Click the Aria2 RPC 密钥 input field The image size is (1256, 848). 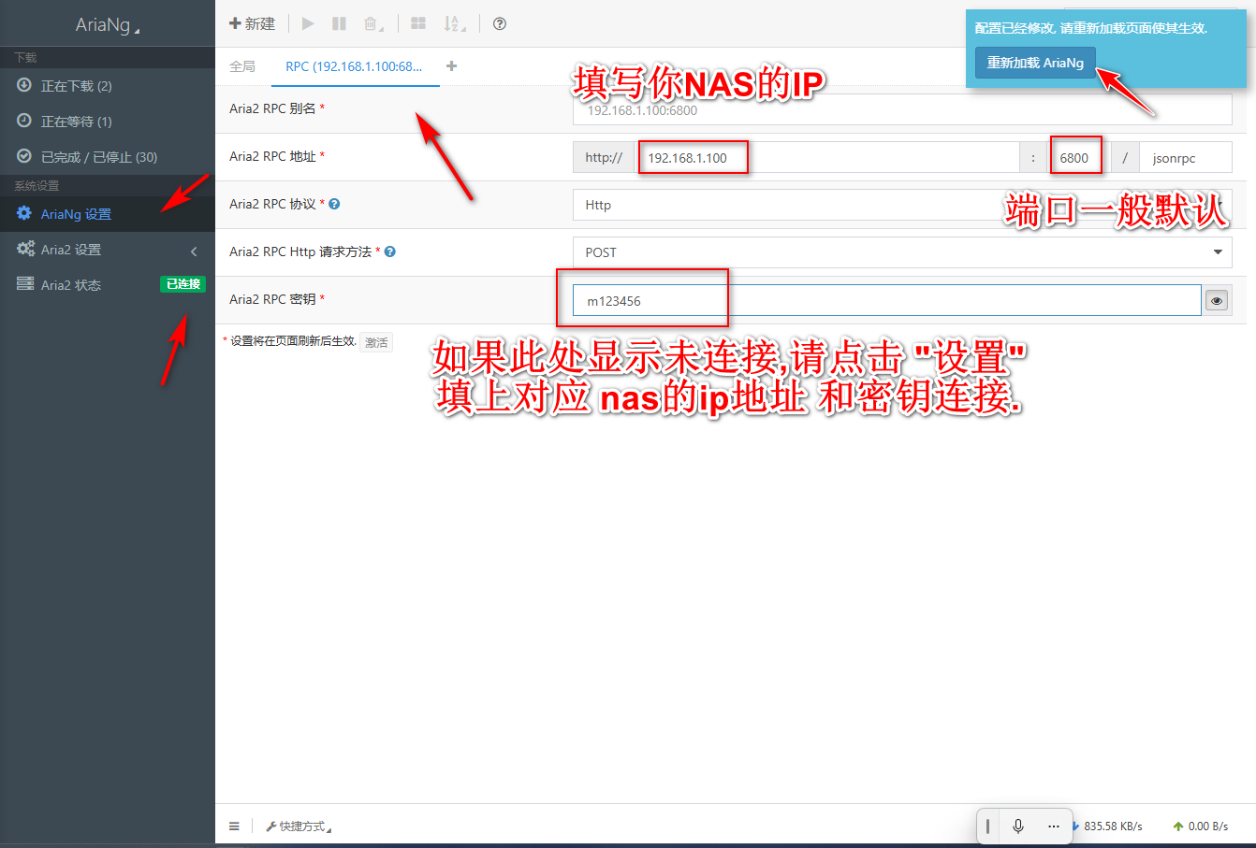885,301
